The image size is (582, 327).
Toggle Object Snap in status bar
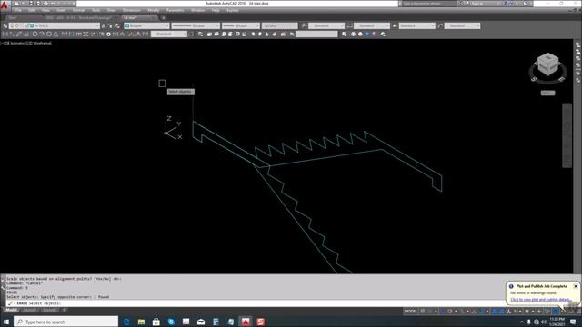click(482, 312)
